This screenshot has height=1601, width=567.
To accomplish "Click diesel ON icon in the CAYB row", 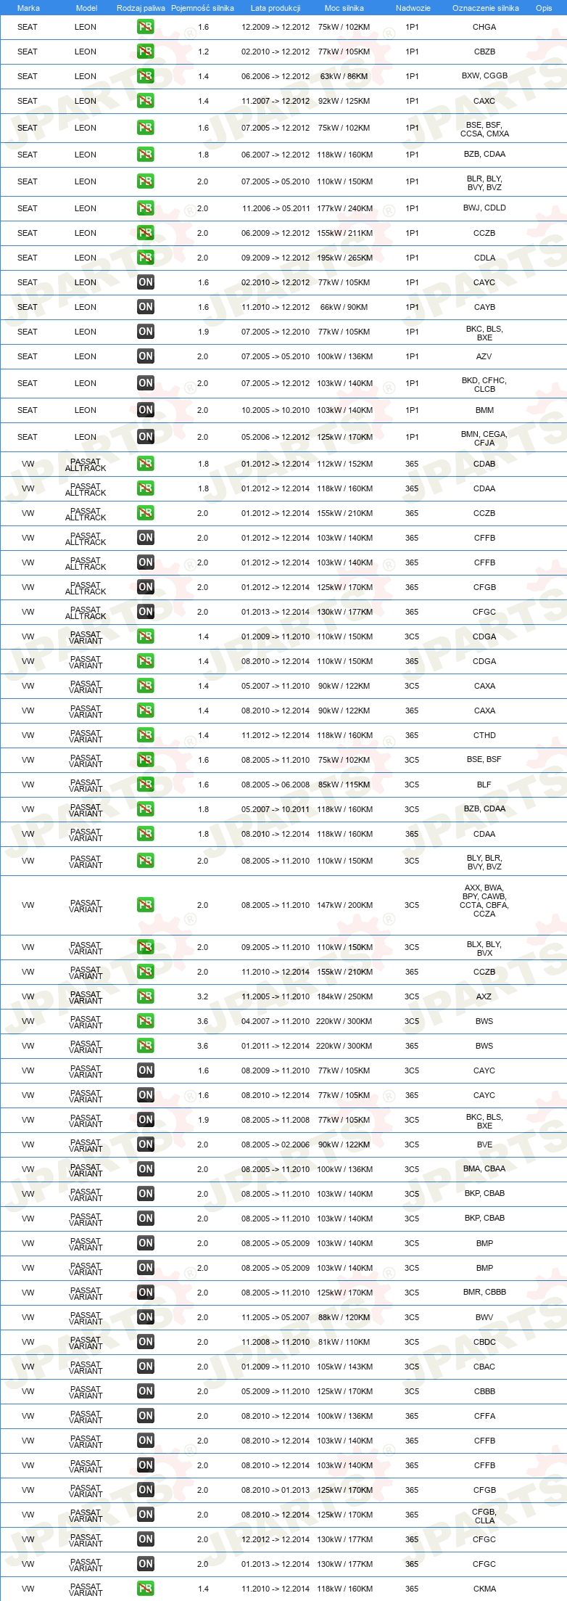I will pos(146,307).
